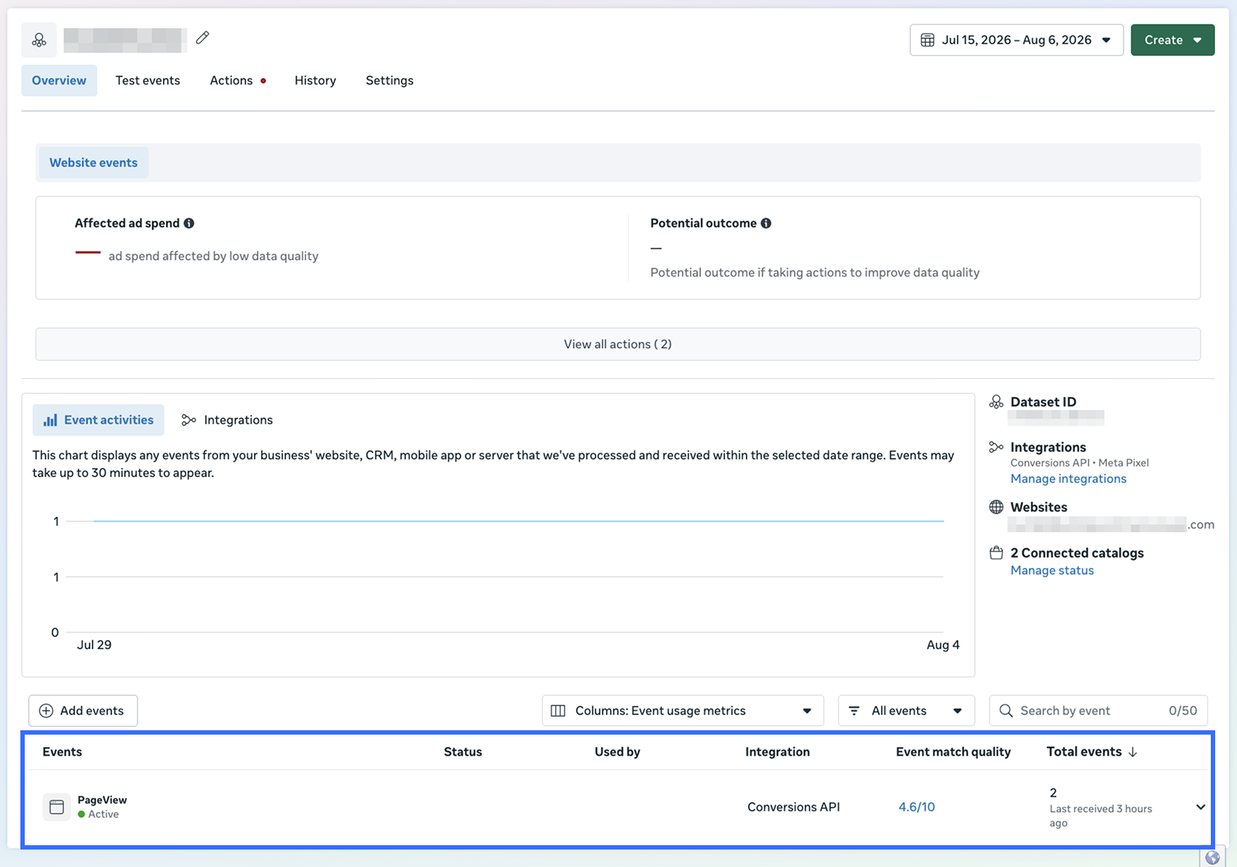Open the Create dropdown menu
The height and width of the screenshot is (867, 1237).
click(1172, 40)
